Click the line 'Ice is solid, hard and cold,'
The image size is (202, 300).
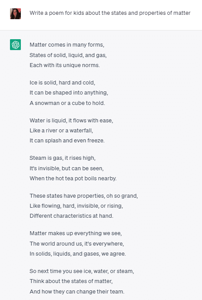click(x=62, y=82)
